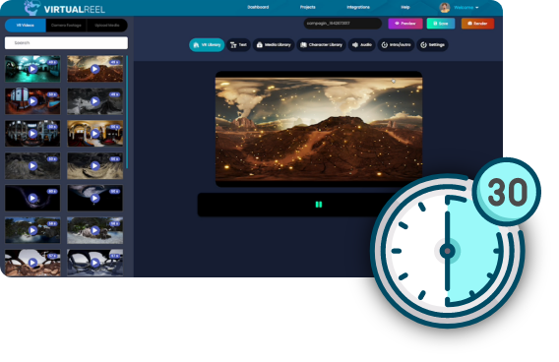
Task: Click the purple Preview button
Action: pos(405,24)
